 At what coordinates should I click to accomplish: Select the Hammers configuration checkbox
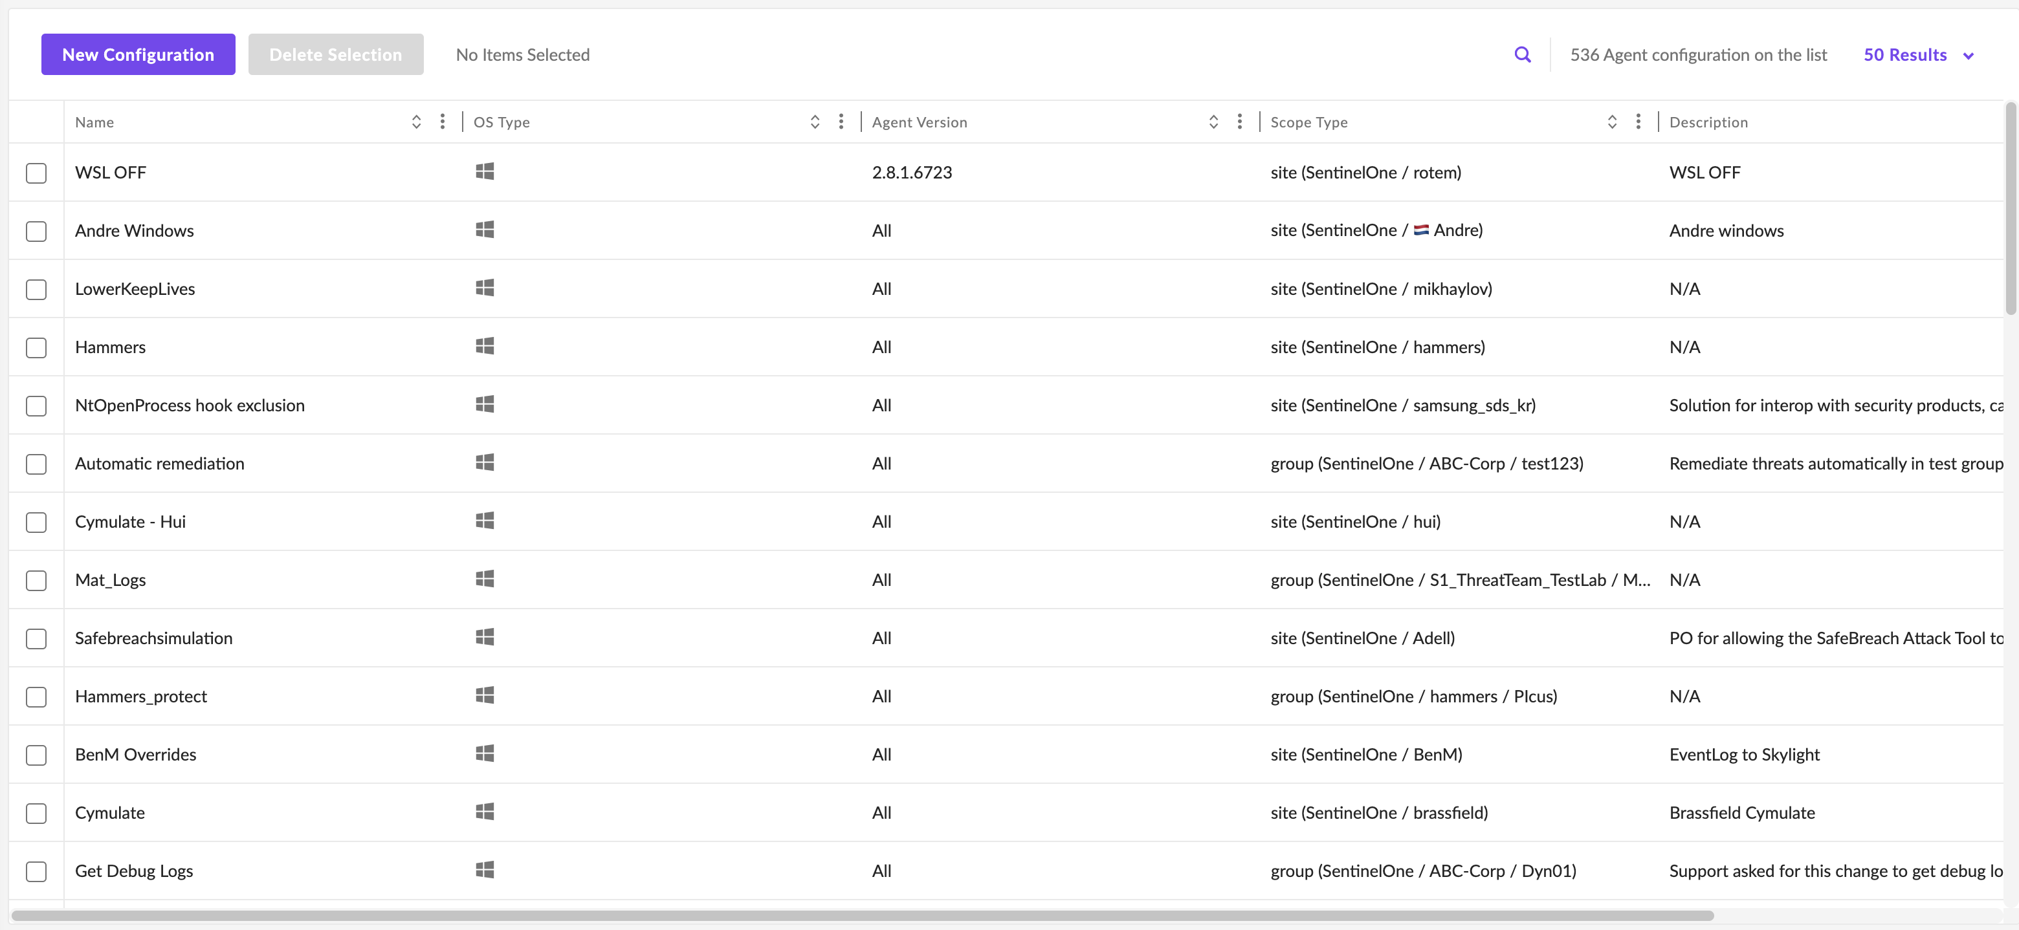36,347
